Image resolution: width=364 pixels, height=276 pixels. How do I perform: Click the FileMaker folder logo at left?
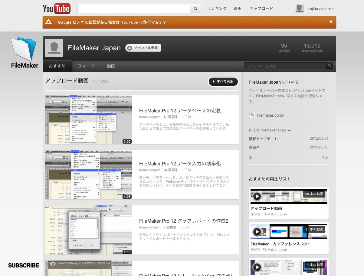(25, 52)
